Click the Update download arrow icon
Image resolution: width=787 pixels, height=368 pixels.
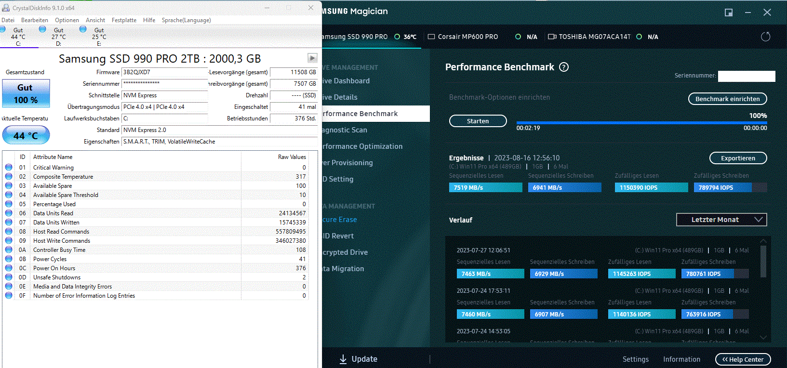[343, 359]
